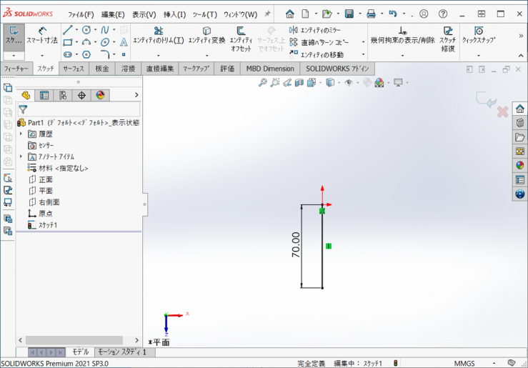Viewport: 528px width, 368px height.
Task: Open the PropertyManager tab icon
Action: pyautogui.click(x=44, y=95)
